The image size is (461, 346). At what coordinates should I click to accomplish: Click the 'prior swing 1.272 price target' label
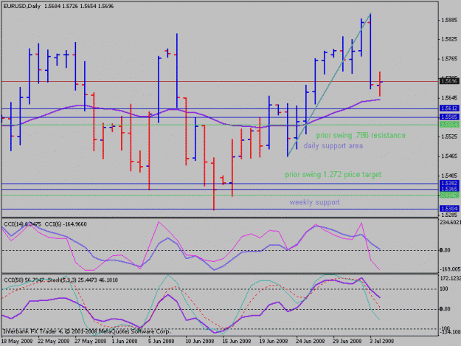[x=333, y=175]
